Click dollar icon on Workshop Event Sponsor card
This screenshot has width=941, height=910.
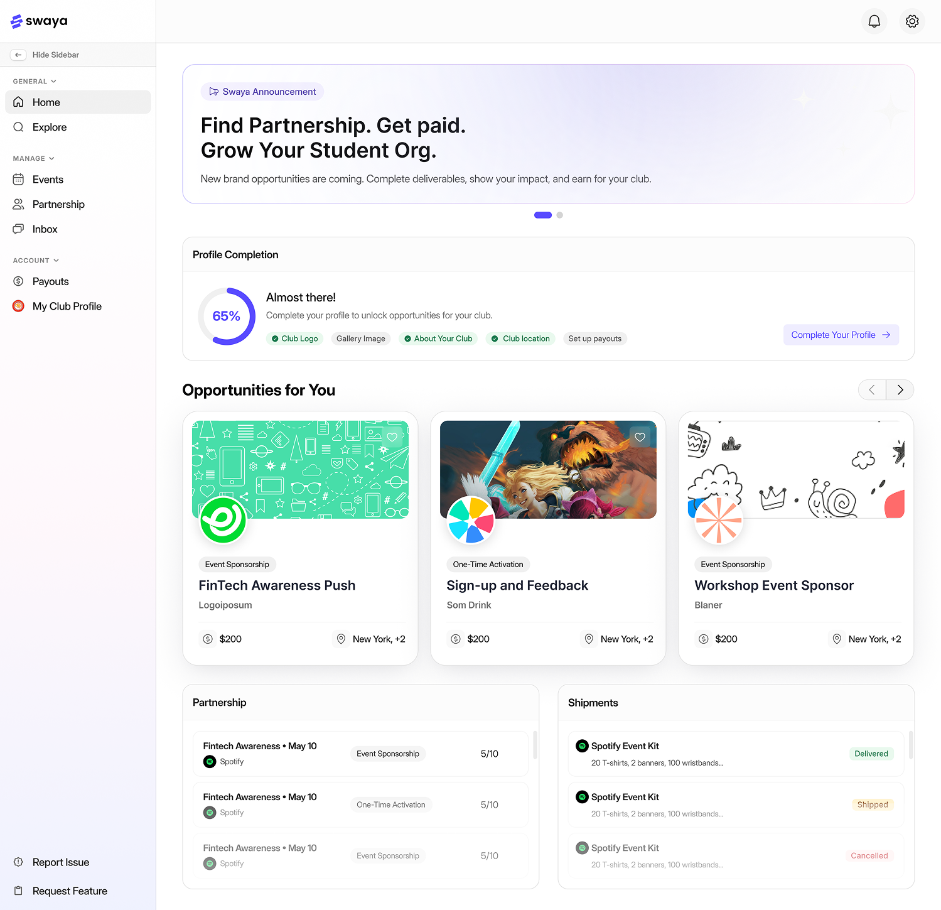click(704, 639)
